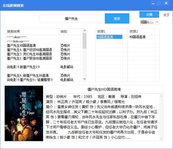This screenshot has height=149, width=173.
Task: Click the 点播 play button
Action: (149, 14)
